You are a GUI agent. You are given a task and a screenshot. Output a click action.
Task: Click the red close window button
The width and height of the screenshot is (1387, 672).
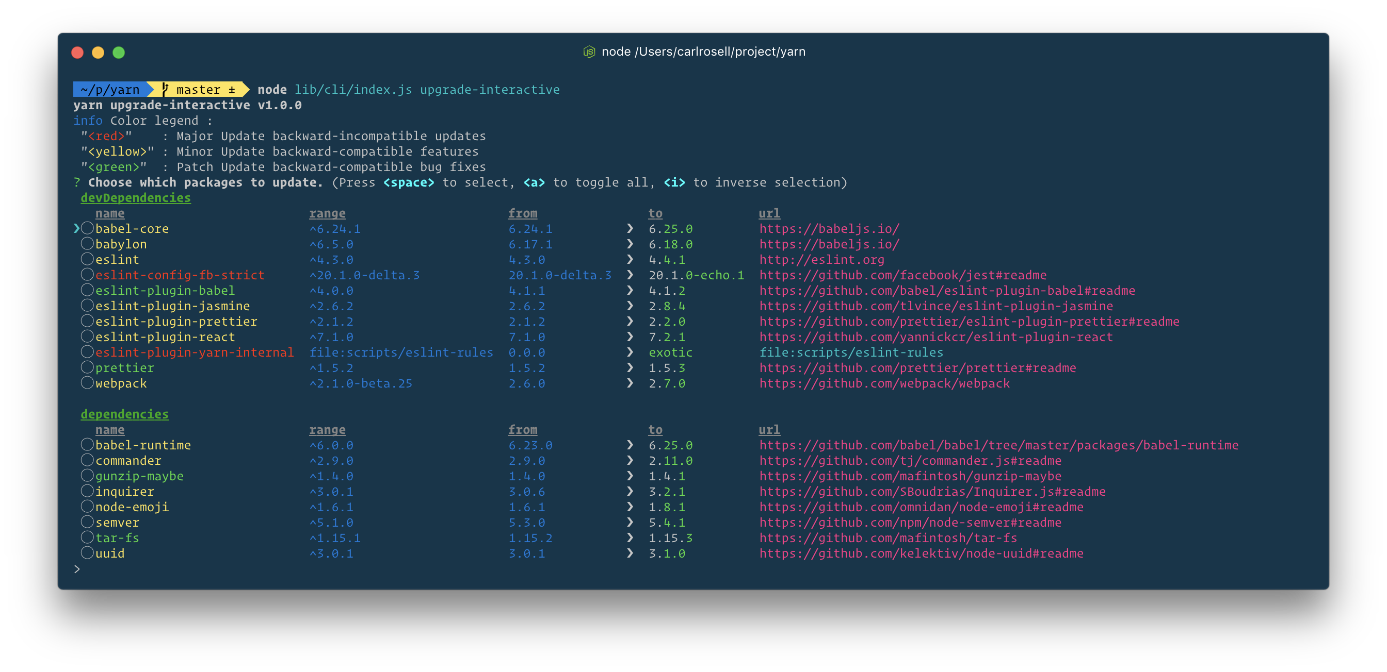pos(77,52)
